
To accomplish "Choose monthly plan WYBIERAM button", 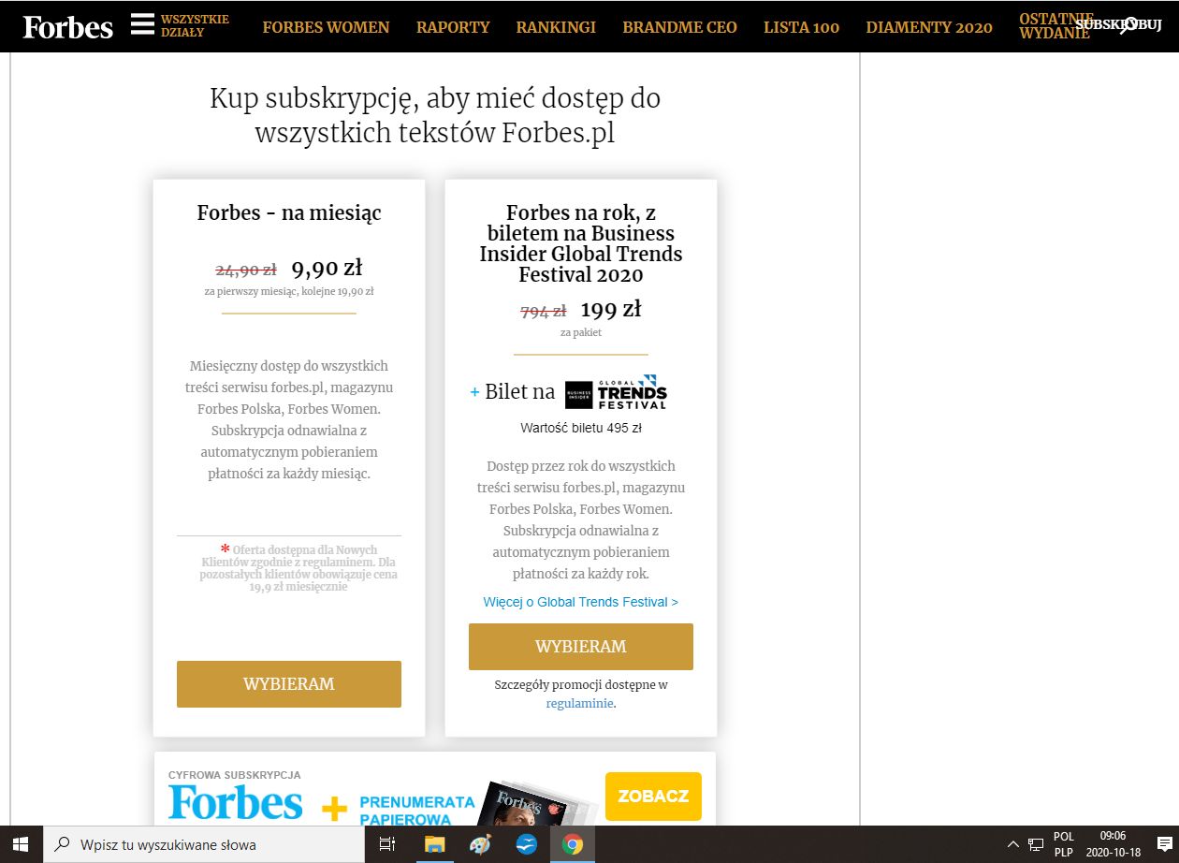I will coord(289,684).
